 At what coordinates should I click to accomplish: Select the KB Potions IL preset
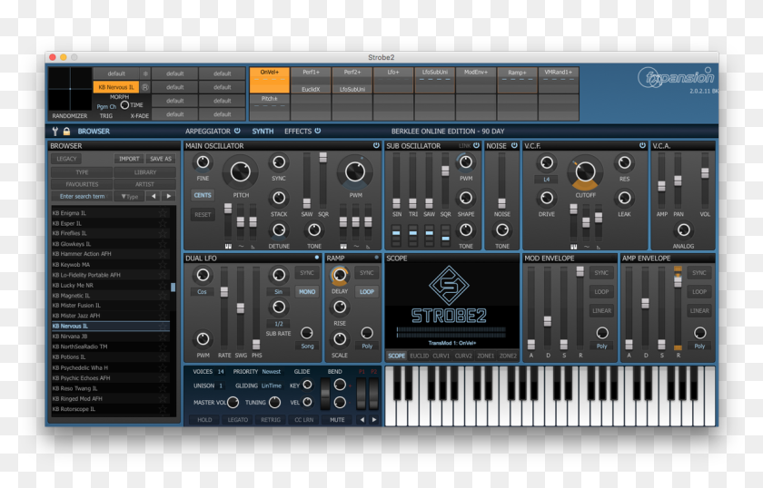pyautogui.click(x=111, y=356)
